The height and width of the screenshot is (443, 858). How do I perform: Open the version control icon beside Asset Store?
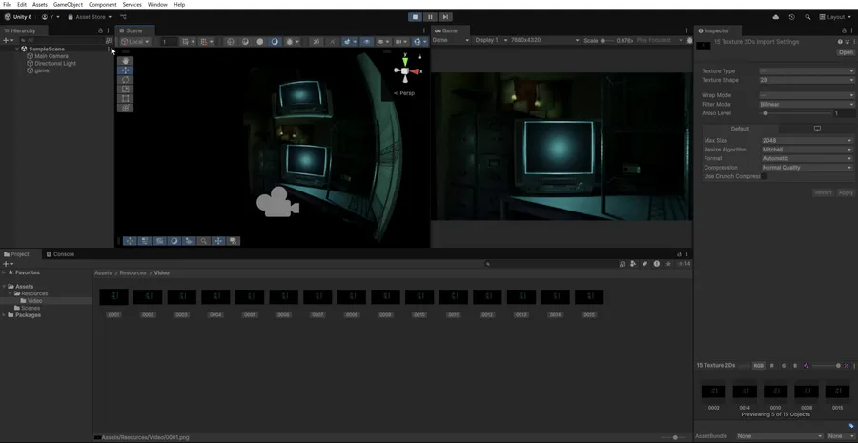[x=123, y=17]
